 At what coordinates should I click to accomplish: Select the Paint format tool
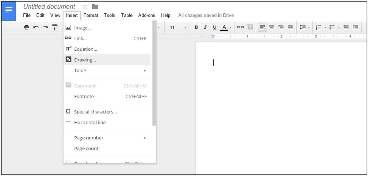click(x=55, y=27)
